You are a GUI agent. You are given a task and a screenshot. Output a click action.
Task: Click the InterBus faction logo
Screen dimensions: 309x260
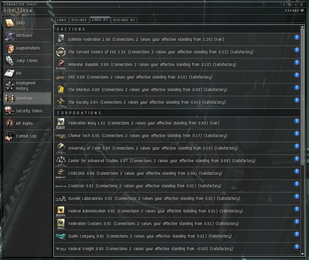coord(61,90)
